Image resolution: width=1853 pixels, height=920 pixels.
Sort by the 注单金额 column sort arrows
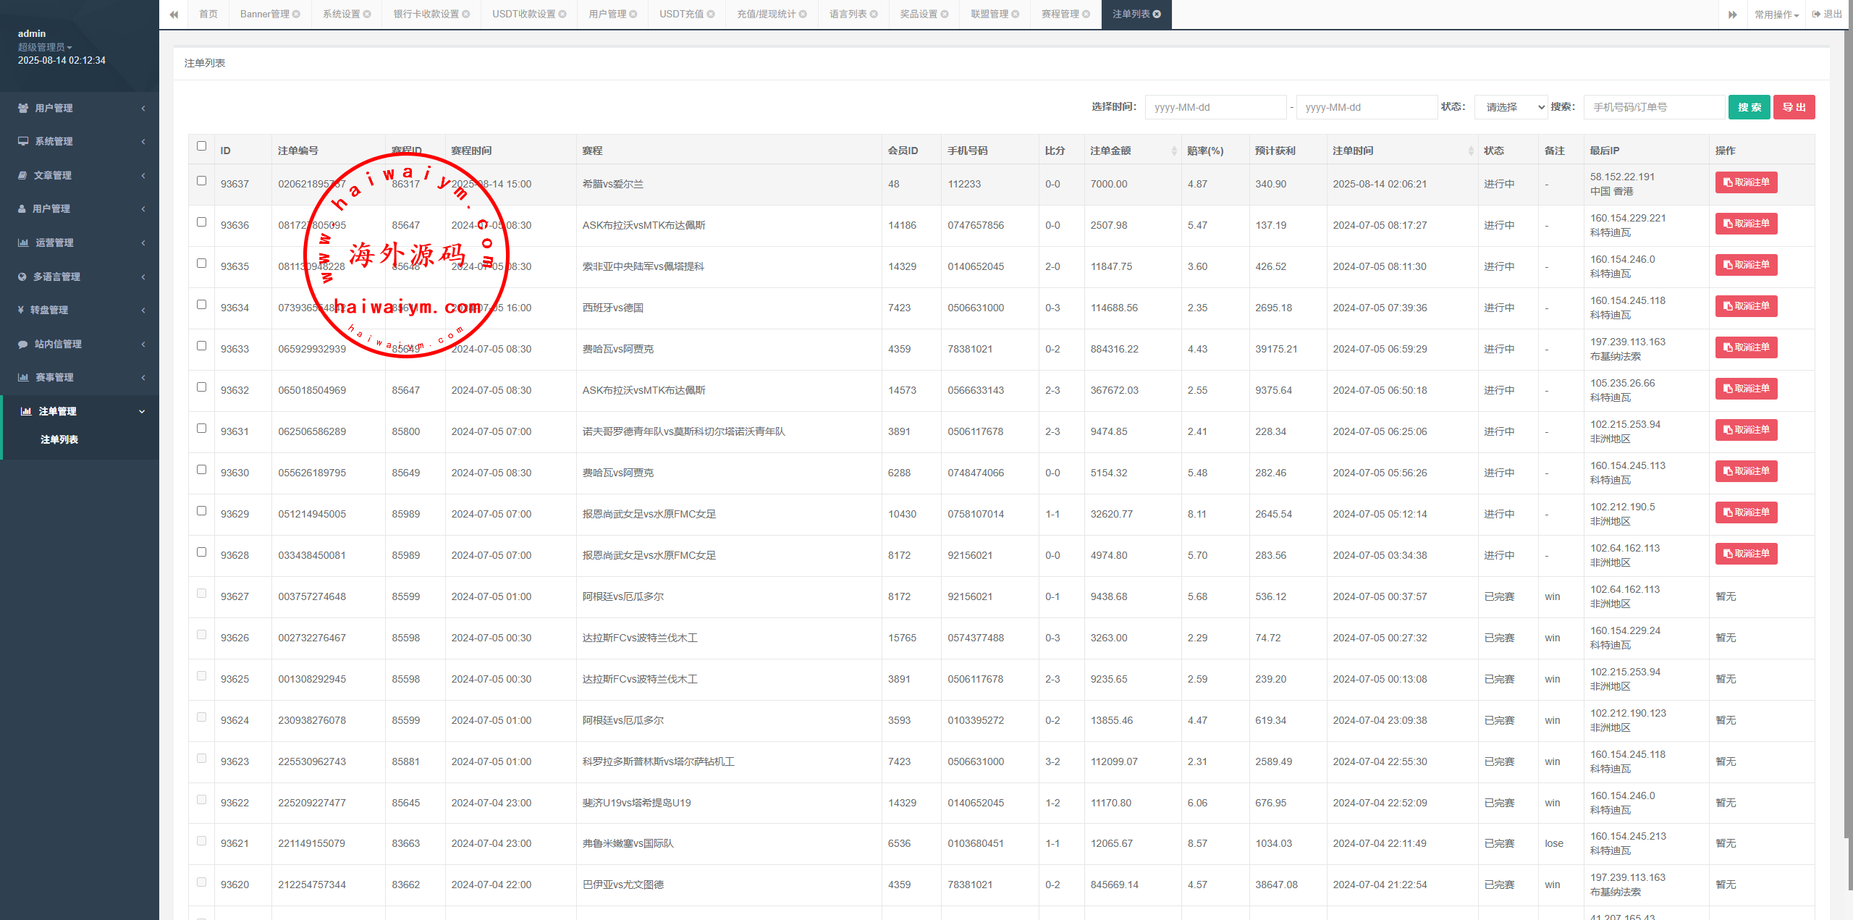click(x=1174, y=151)
